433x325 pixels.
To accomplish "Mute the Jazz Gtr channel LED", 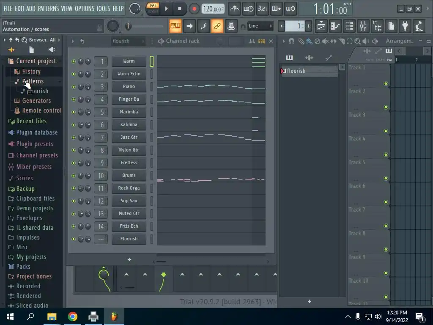I will point(74,138).
